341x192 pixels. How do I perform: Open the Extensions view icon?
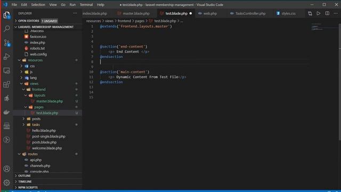[6, 84]
